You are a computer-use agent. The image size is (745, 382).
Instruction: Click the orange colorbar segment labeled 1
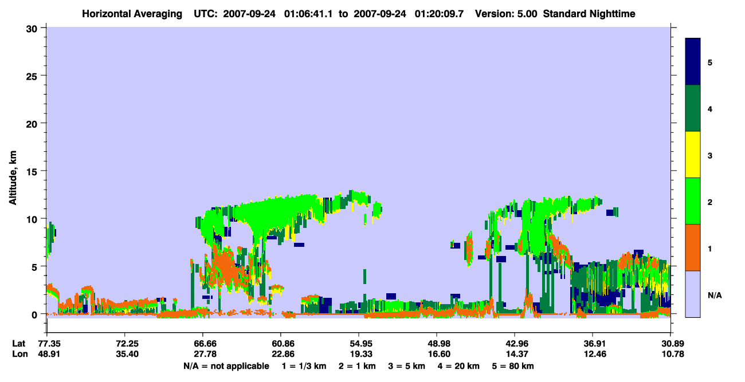click(x=693, y=247)
